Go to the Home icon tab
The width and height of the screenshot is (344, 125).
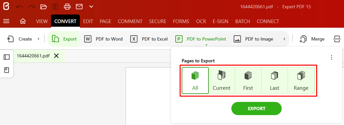(x=23, y=21)
